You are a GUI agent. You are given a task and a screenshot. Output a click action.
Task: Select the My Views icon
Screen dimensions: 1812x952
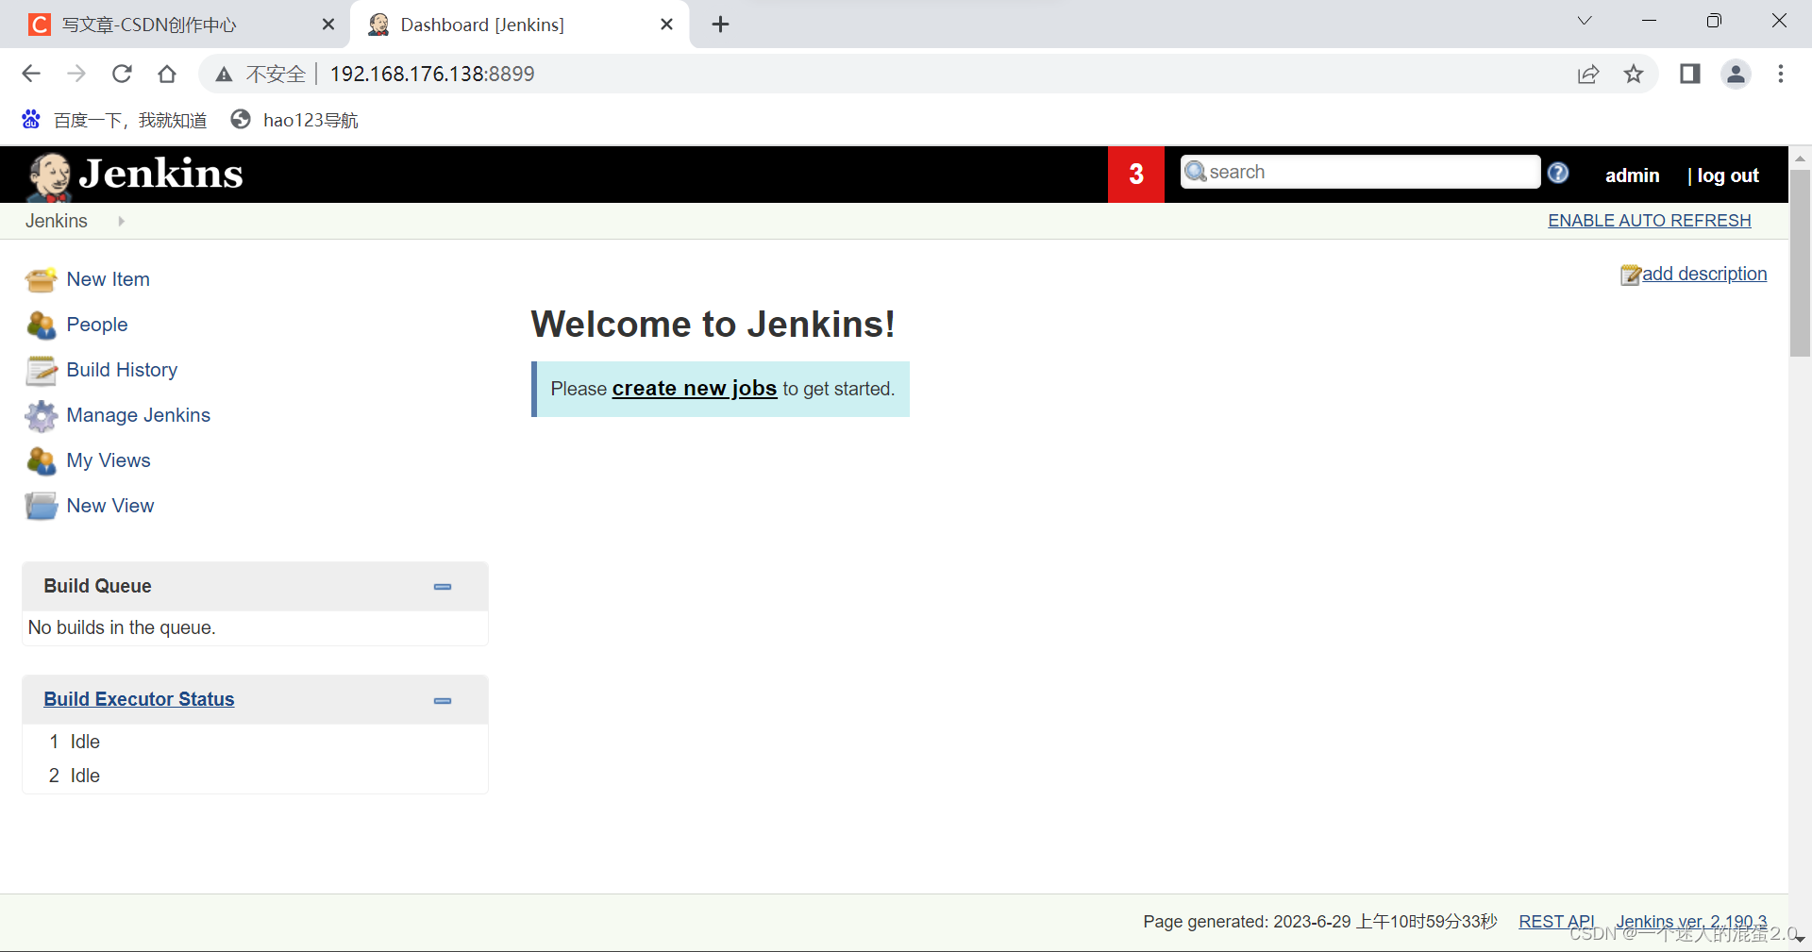click(x=42, y=460)
